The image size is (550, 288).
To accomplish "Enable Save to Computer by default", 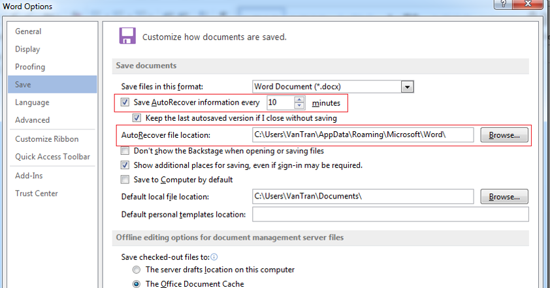I will tap(125, 180).
